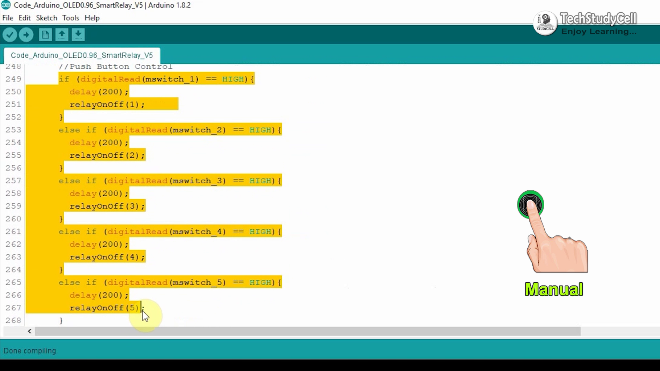
Task: Open the Help menu
Action: pyautogui.click(x=91, y=18)
